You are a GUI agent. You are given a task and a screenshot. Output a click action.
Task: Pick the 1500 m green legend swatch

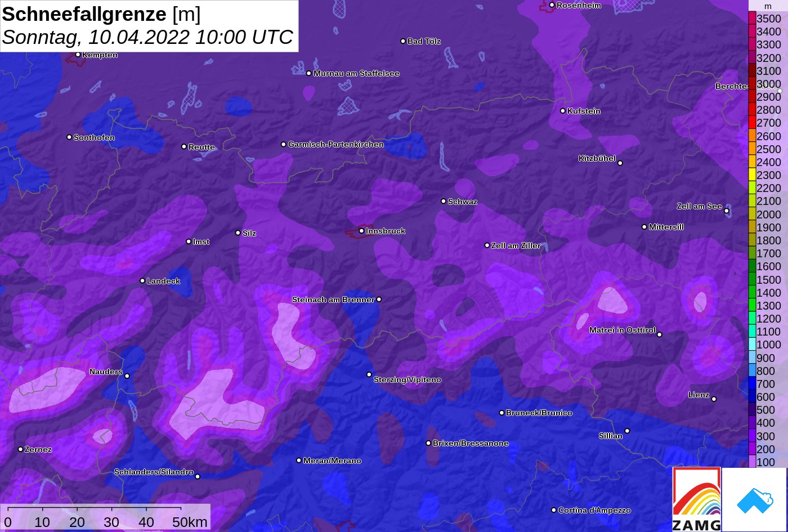[752, 280]
